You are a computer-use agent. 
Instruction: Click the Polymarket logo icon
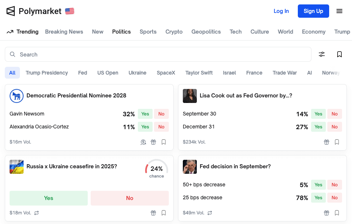pos(11,11)
